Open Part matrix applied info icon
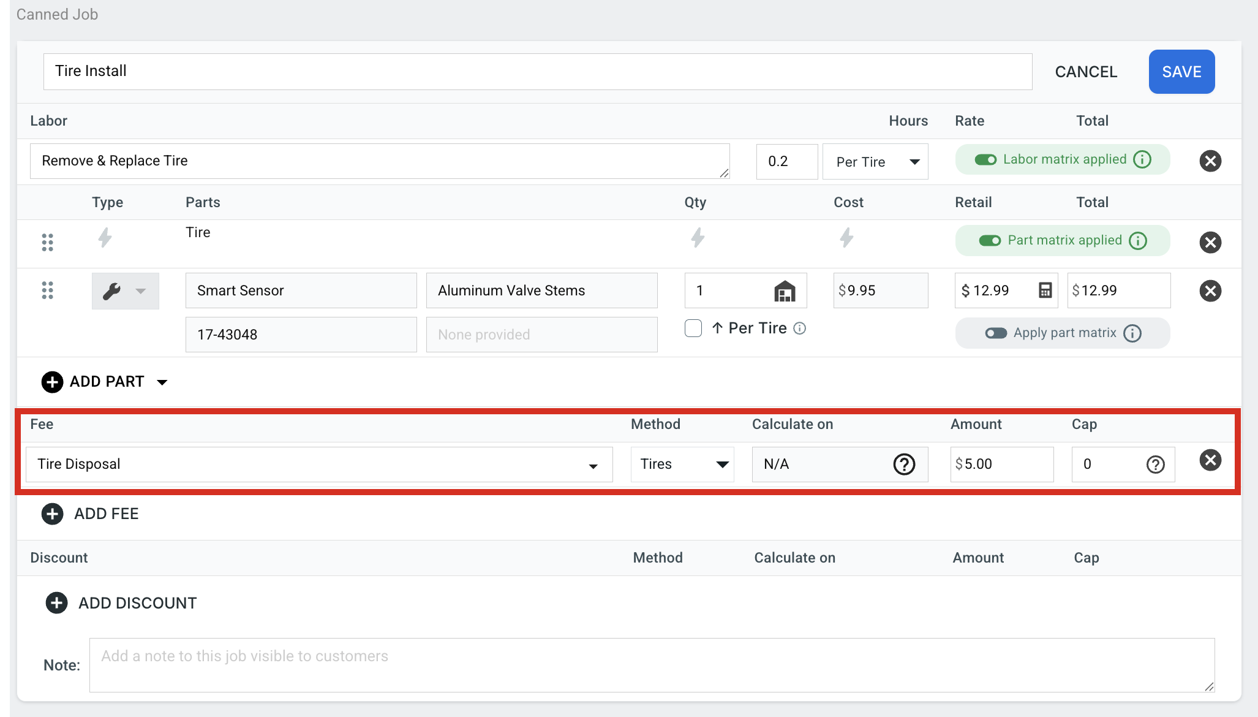This screenshot has width=1258, height=717. (1138, 241)
